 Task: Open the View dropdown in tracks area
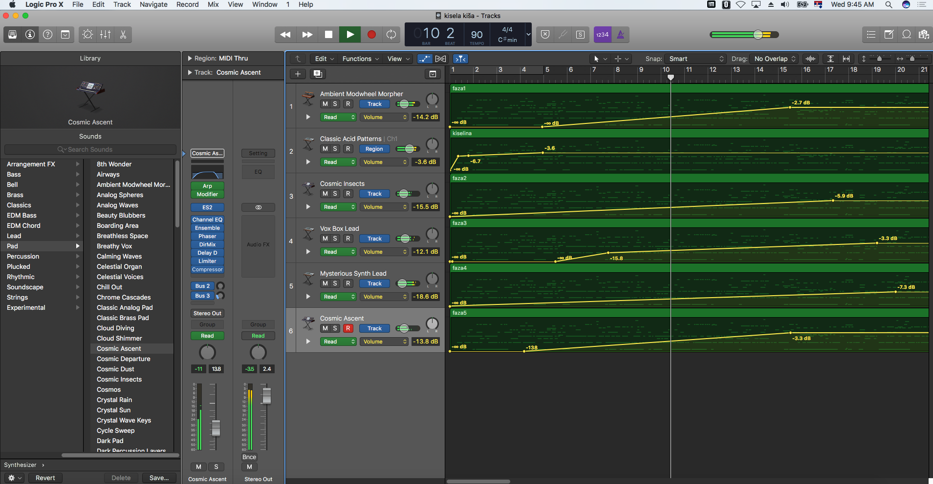coord(398,59)
